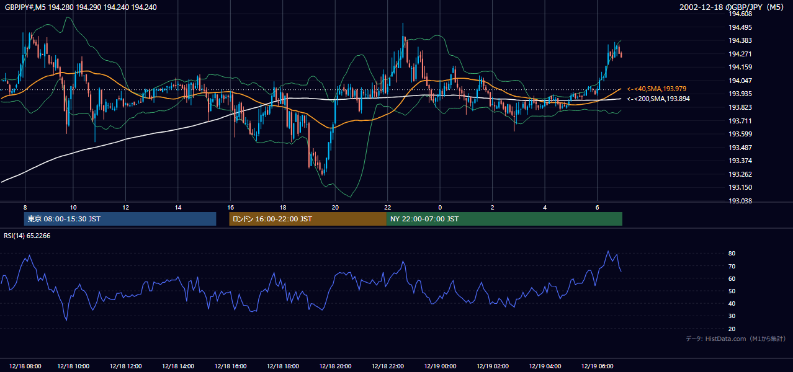The width and height of the screenshot is (793, 372).
Task: Click the 12/18 16:00 date label
Action: click(230, 366)
